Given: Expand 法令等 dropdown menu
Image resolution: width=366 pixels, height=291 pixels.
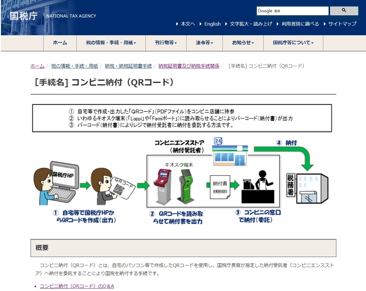Looking at the screenshot, I should 204,43.
